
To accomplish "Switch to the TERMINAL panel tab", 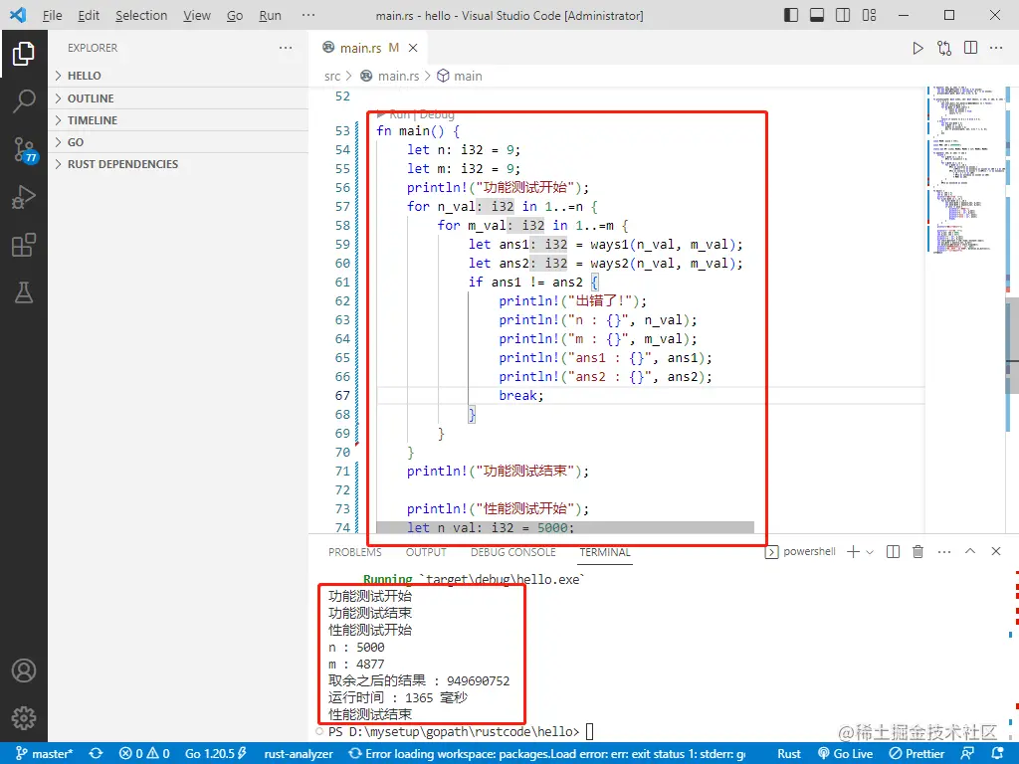I will [605, 552].
